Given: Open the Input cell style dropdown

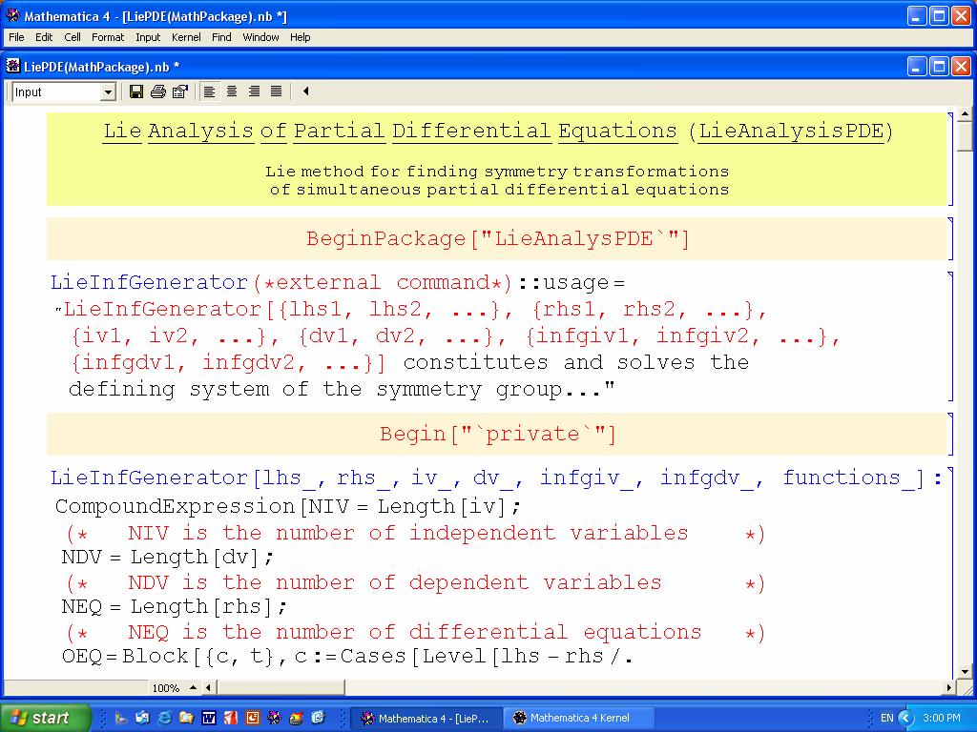Looking at the screenshot, I should [109, 92].
